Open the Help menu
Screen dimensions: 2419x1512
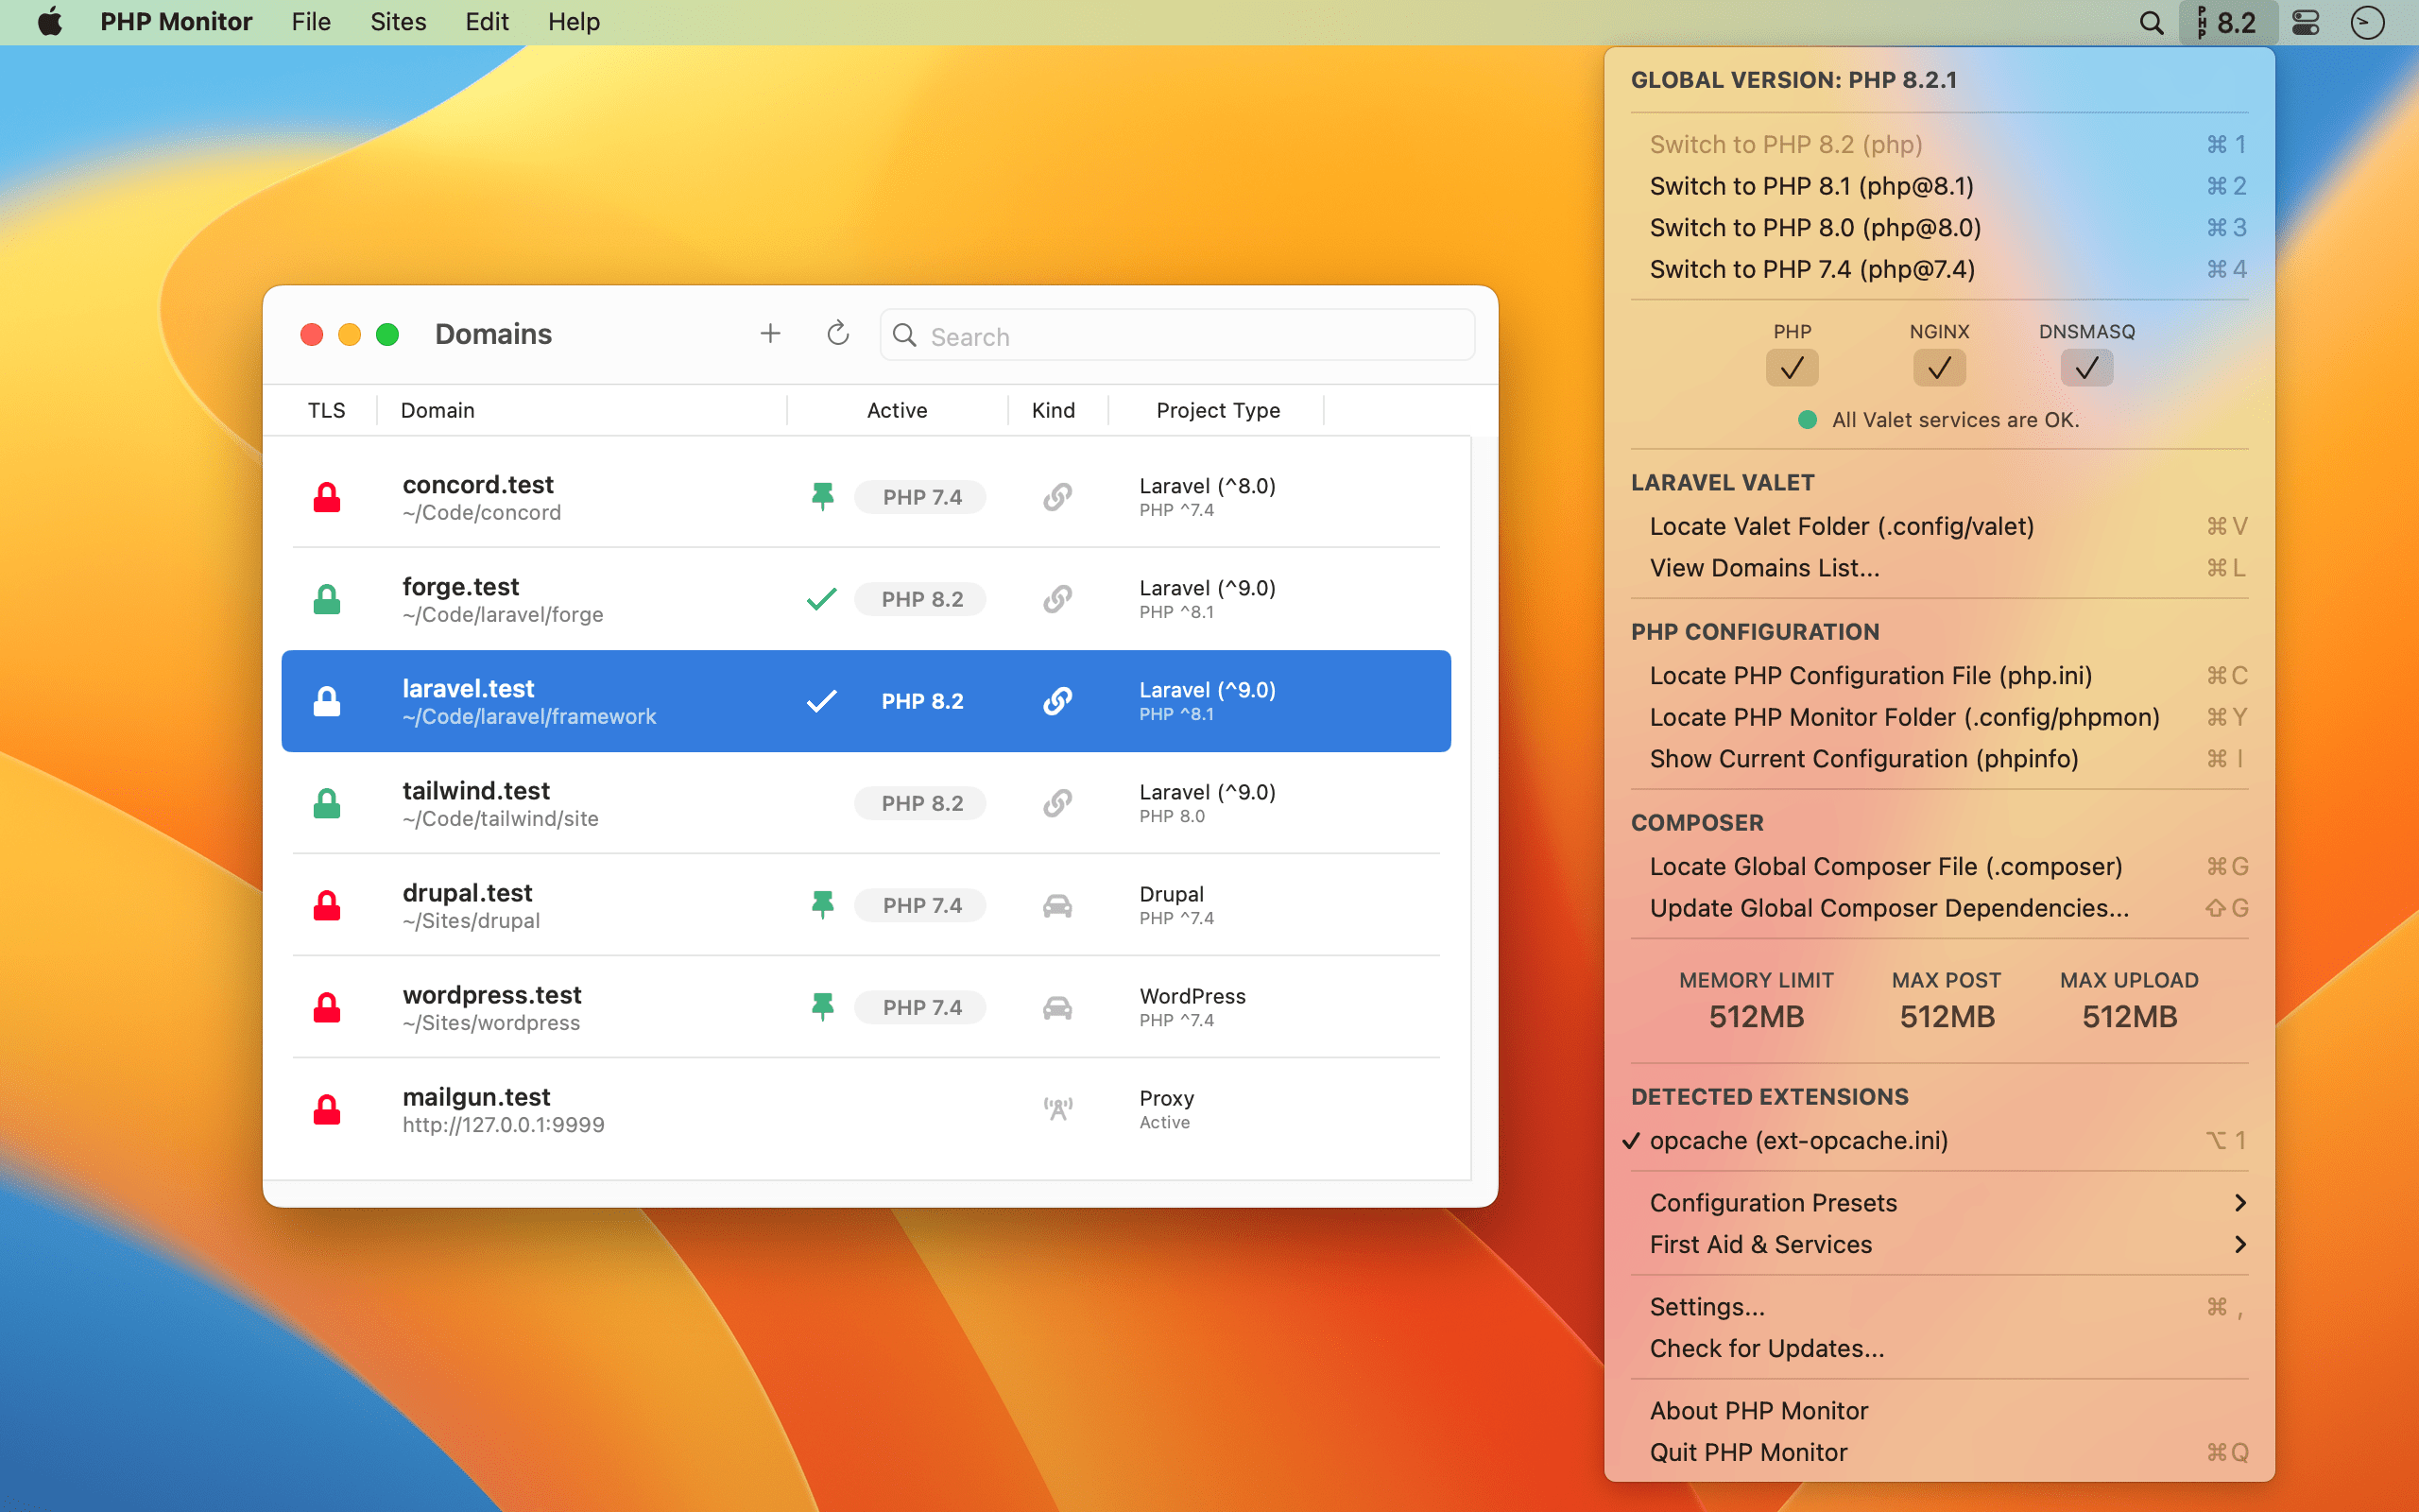click(574, 22)
